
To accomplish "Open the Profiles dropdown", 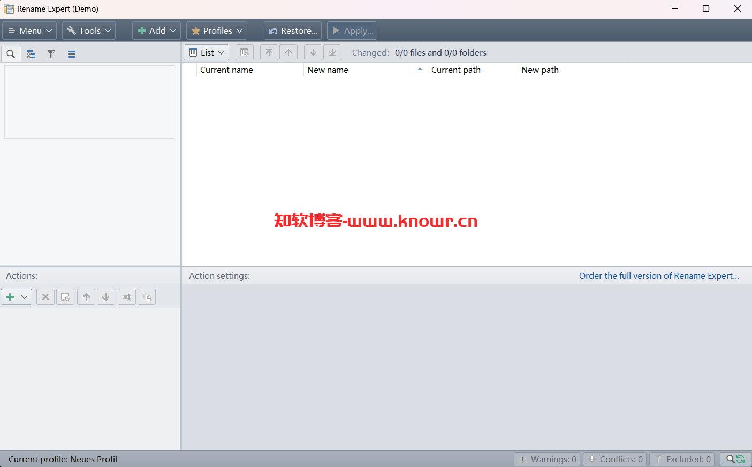I will pyautogui.click(x=217, y=30).
